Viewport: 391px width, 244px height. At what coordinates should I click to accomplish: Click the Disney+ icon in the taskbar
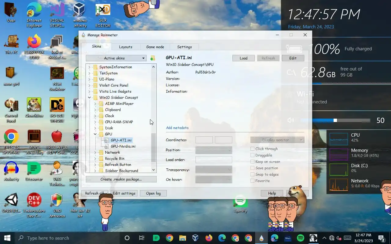pyautogui.click(x=287, y=238)
